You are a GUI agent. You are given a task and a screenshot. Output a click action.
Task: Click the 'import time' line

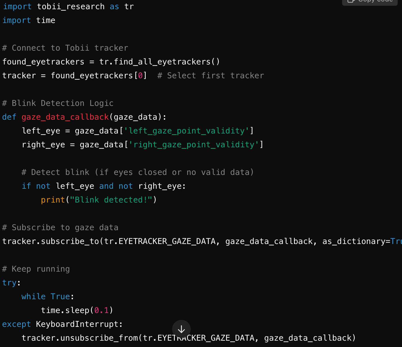pyautogui.click(x=29, y=20)
